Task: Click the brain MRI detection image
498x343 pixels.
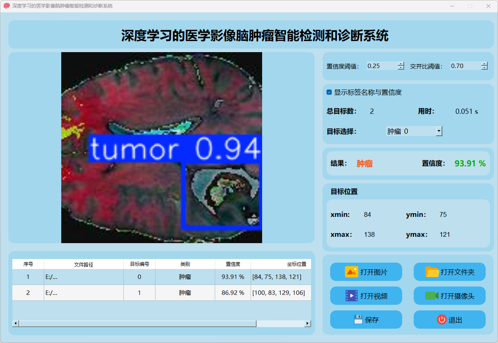Action: coord(161,148)
